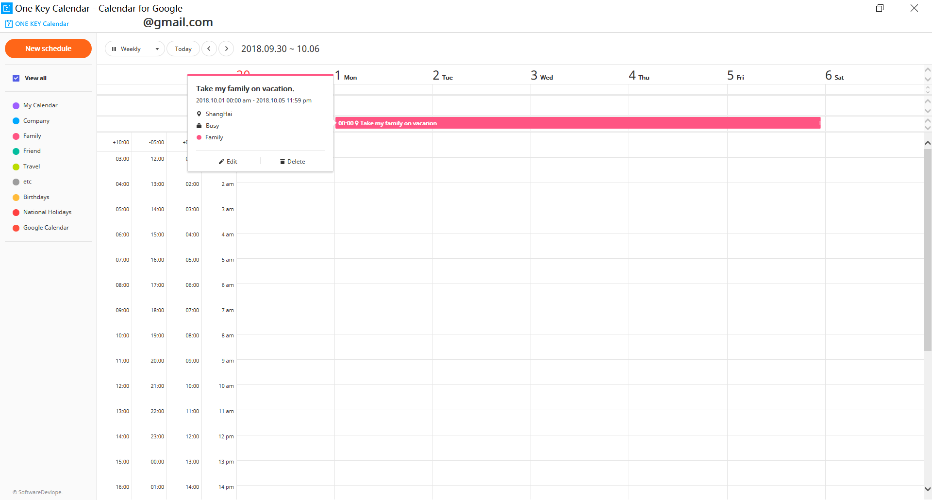Click the Busy lock icon
This screenshot has width=932, height=500.
[x=199, y=126]
